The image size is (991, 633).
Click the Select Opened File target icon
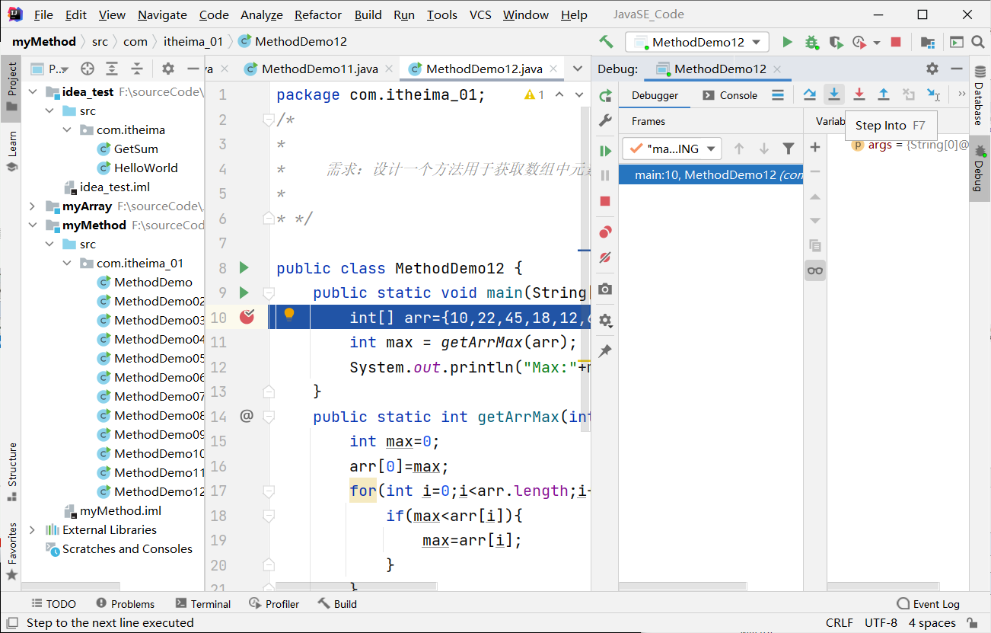coord(87,69)
